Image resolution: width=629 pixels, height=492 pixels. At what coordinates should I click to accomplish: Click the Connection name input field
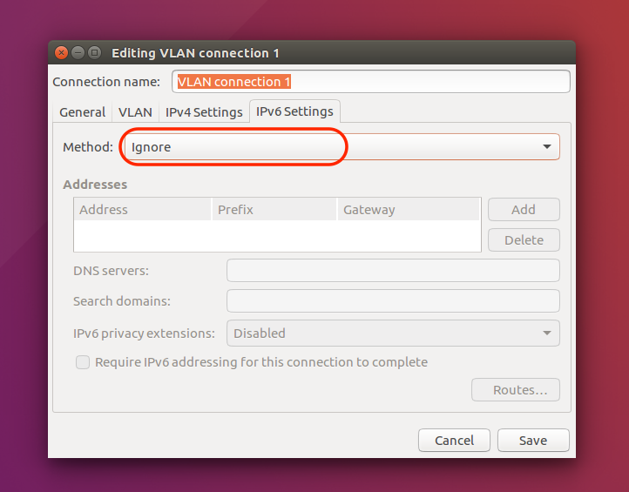click(x=370, y=82)
